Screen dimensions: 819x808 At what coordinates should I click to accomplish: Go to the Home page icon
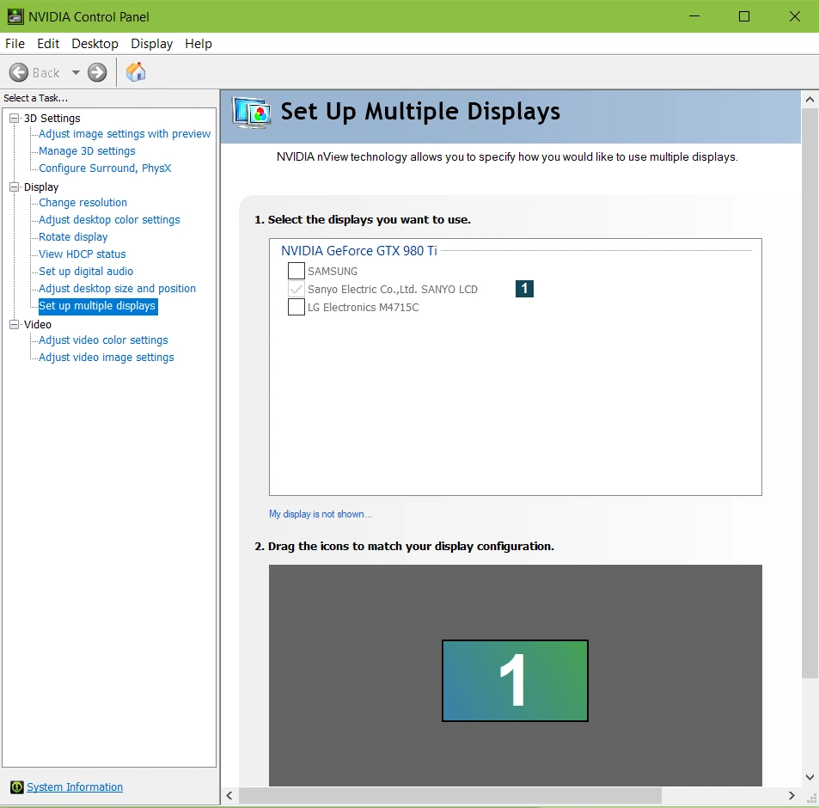click(136, 72)
